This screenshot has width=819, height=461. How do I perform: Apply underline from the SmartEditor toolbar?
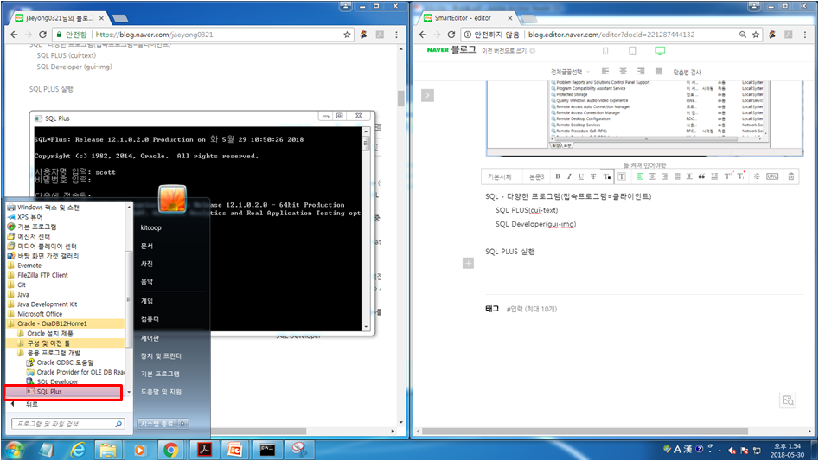pyautogui.click(x=581, y=176)
